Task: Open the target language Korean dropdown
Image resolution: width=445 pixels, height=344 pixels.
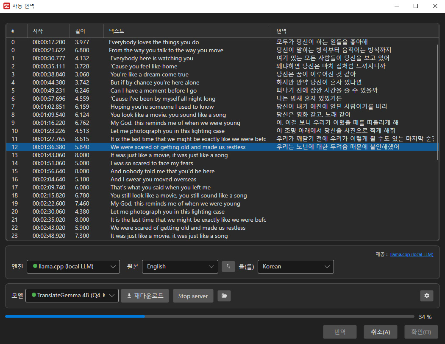Action: click(295, 266)
